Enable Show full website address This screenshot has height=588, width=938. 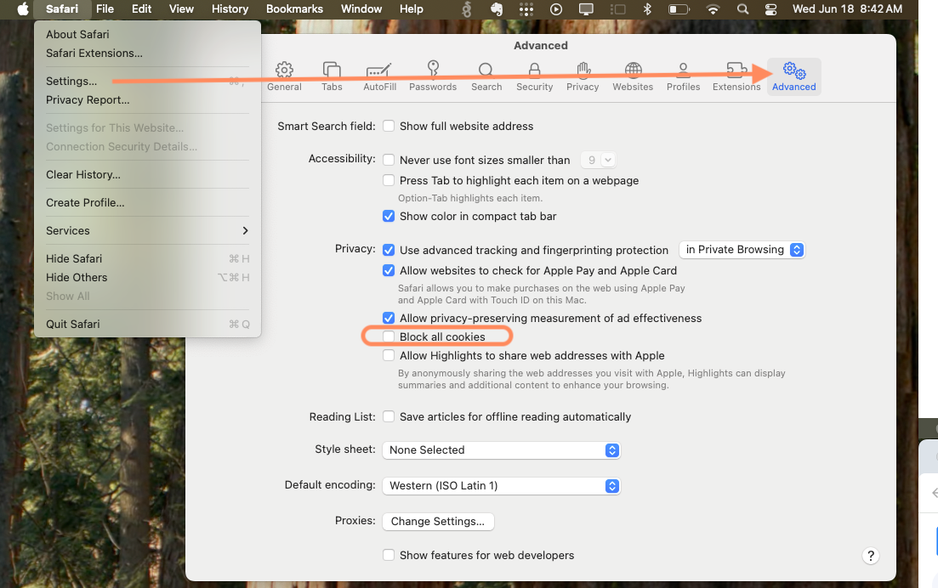pos(389,126)
